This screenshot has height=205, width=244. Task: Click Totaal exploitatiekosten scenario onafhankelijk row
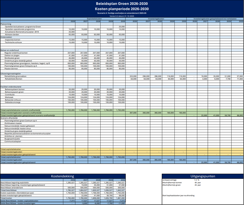pos(122,110)
